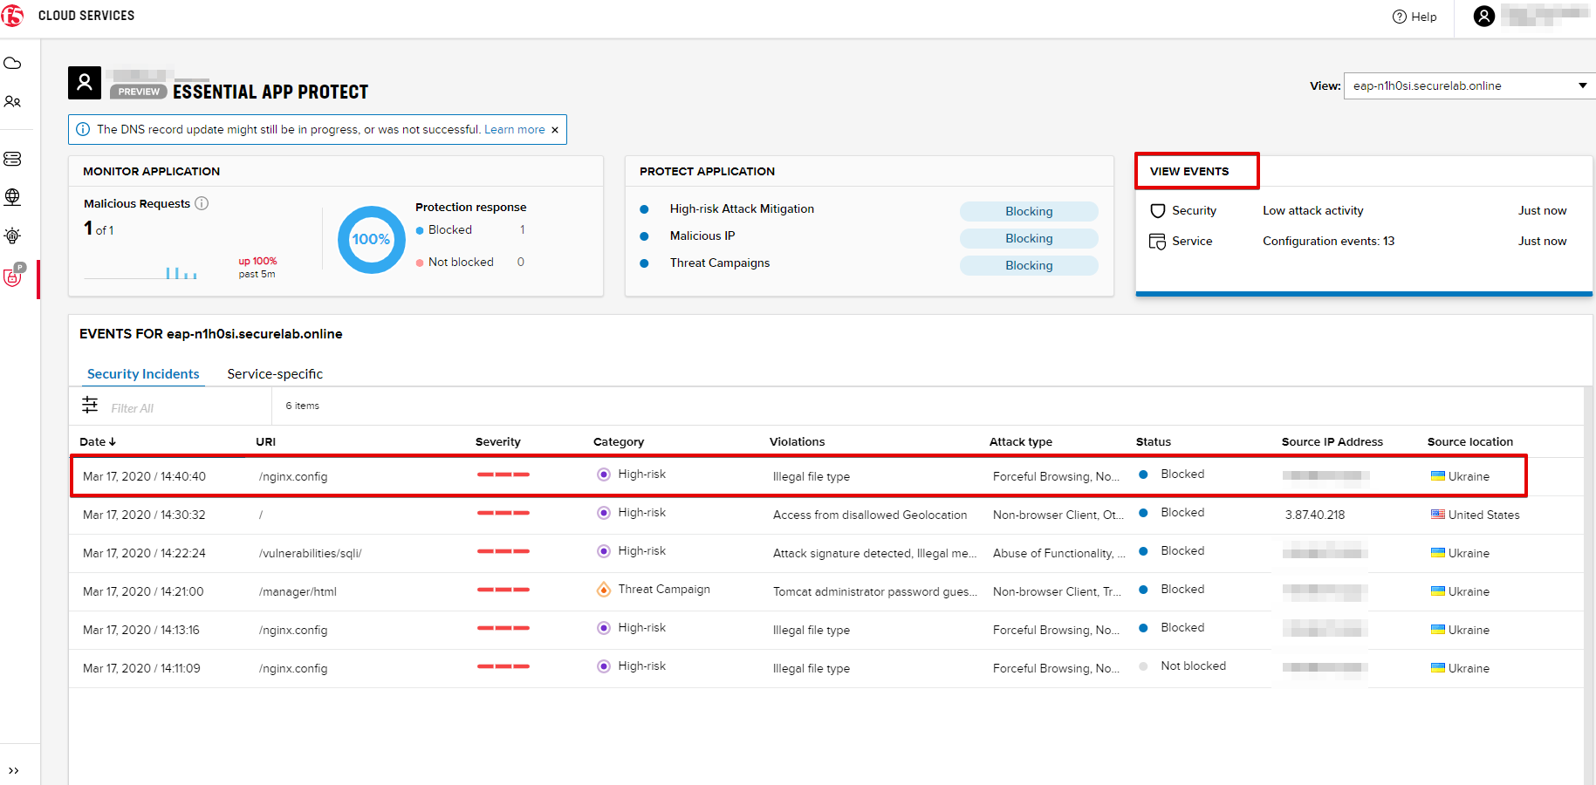Click Malicious Requests info icon
Screen dimensions: 1596x785
coord(202,203)
